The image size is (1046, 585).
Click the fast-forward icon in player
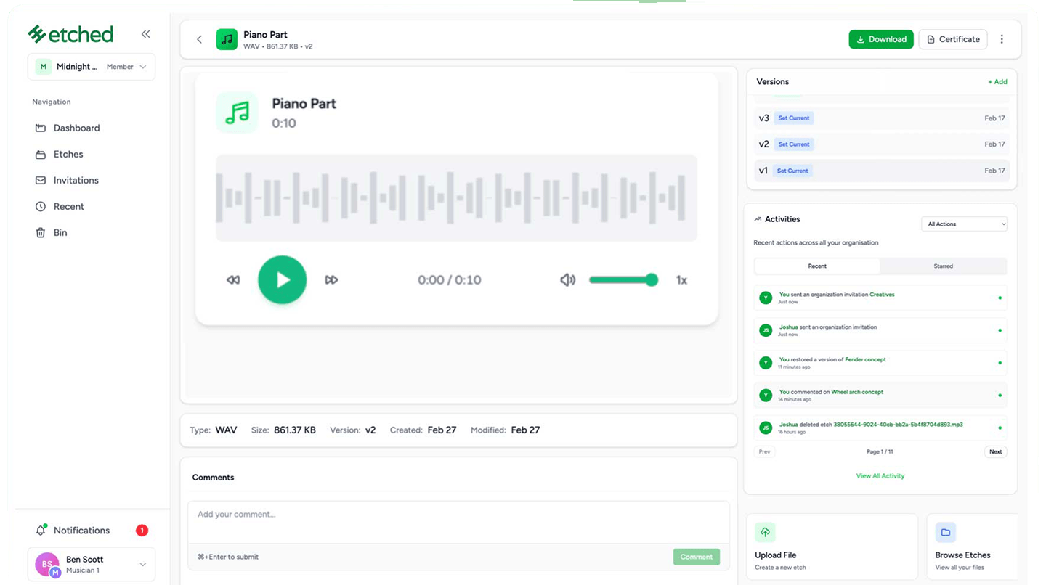[x=331, y=280]
